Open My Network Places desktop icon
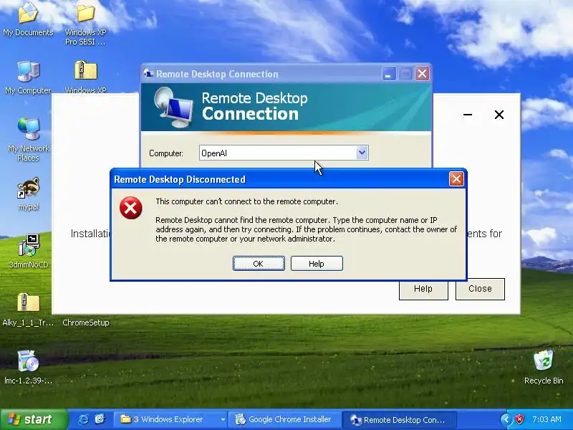 (x=28, y=129)
